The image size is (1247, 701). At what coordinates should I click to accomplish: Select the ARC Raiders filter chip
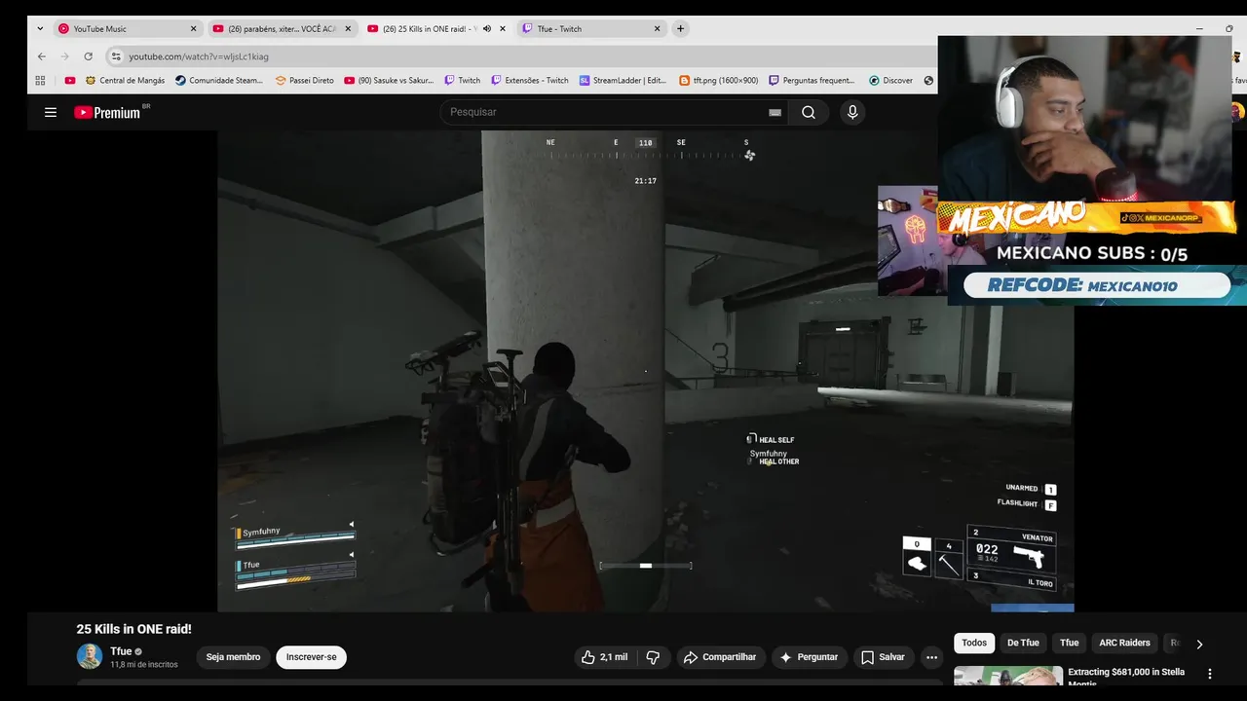[1124, 643]
